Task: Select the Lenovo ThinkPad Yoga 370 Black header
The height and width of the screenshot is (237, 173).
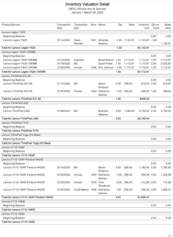Action: [x=86, y=135]
